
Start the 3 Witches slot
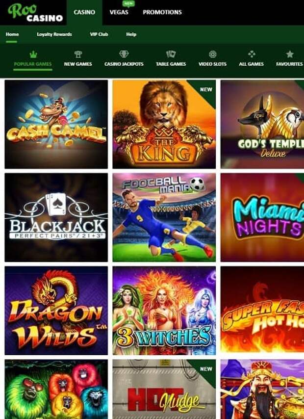164,311
